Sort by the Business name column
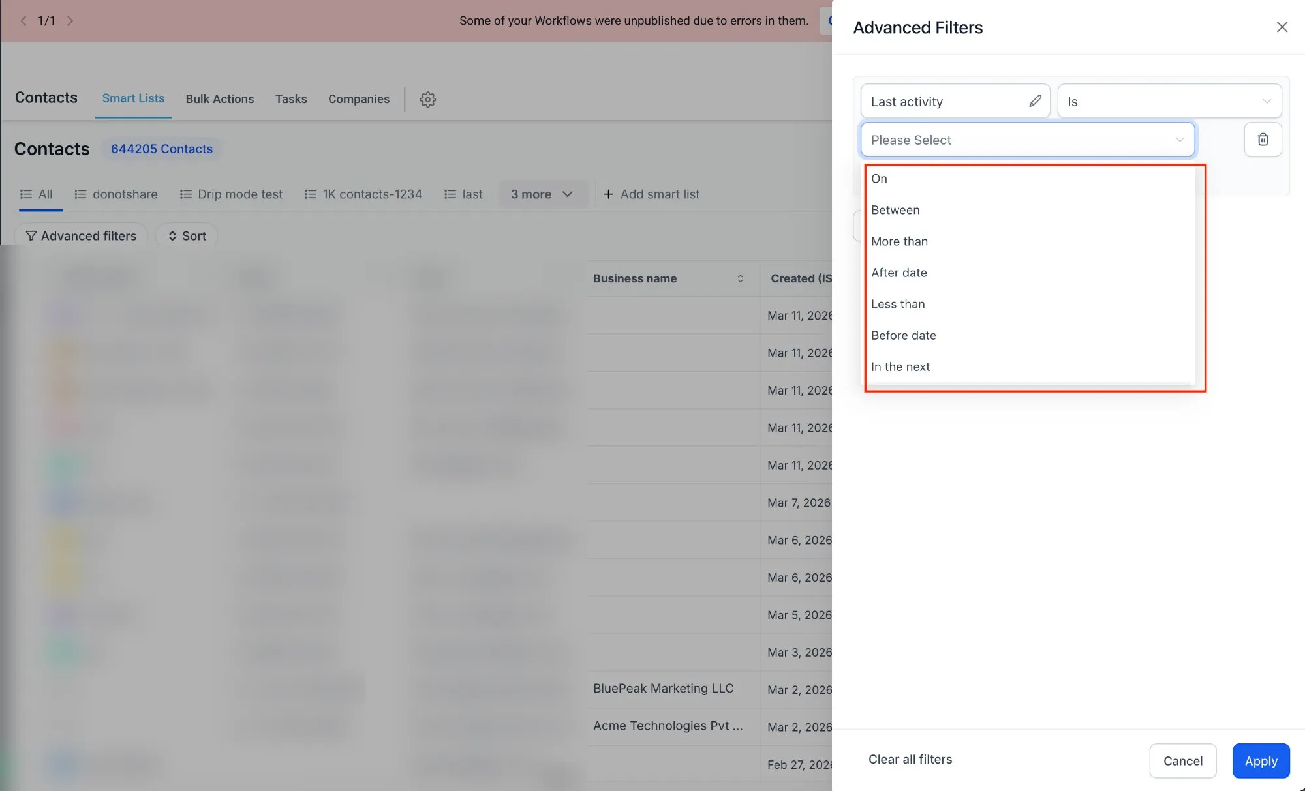1305x791 pixels. tap(741, 278)
